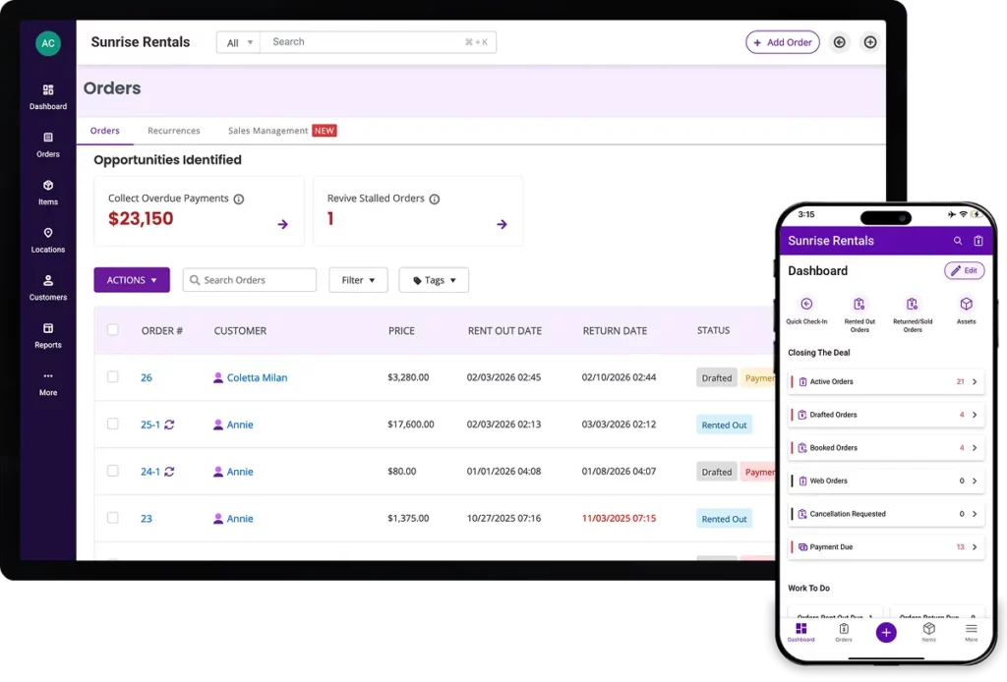Tap the purple plus button on phone
Viewport: 1007px width, 682px height.
click(x=886, y=633)
